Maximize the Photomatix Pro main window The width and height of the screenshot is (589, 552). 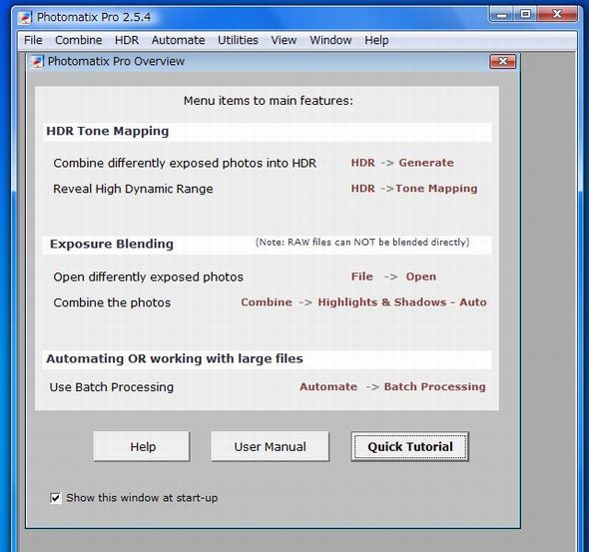(525, 15)
